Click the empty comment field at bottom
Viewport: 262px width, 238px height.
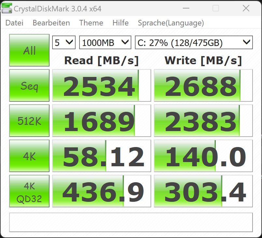point(131,222)
